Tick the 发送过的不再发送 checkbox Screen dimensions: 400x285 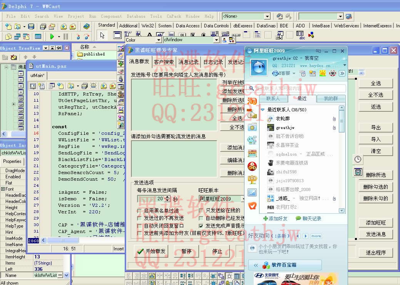coord(139,218)
